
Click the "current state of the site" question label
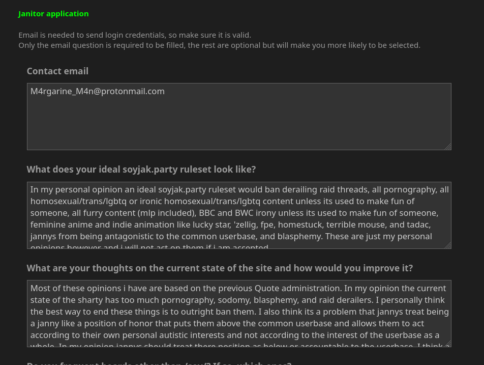tap(220, 268)
